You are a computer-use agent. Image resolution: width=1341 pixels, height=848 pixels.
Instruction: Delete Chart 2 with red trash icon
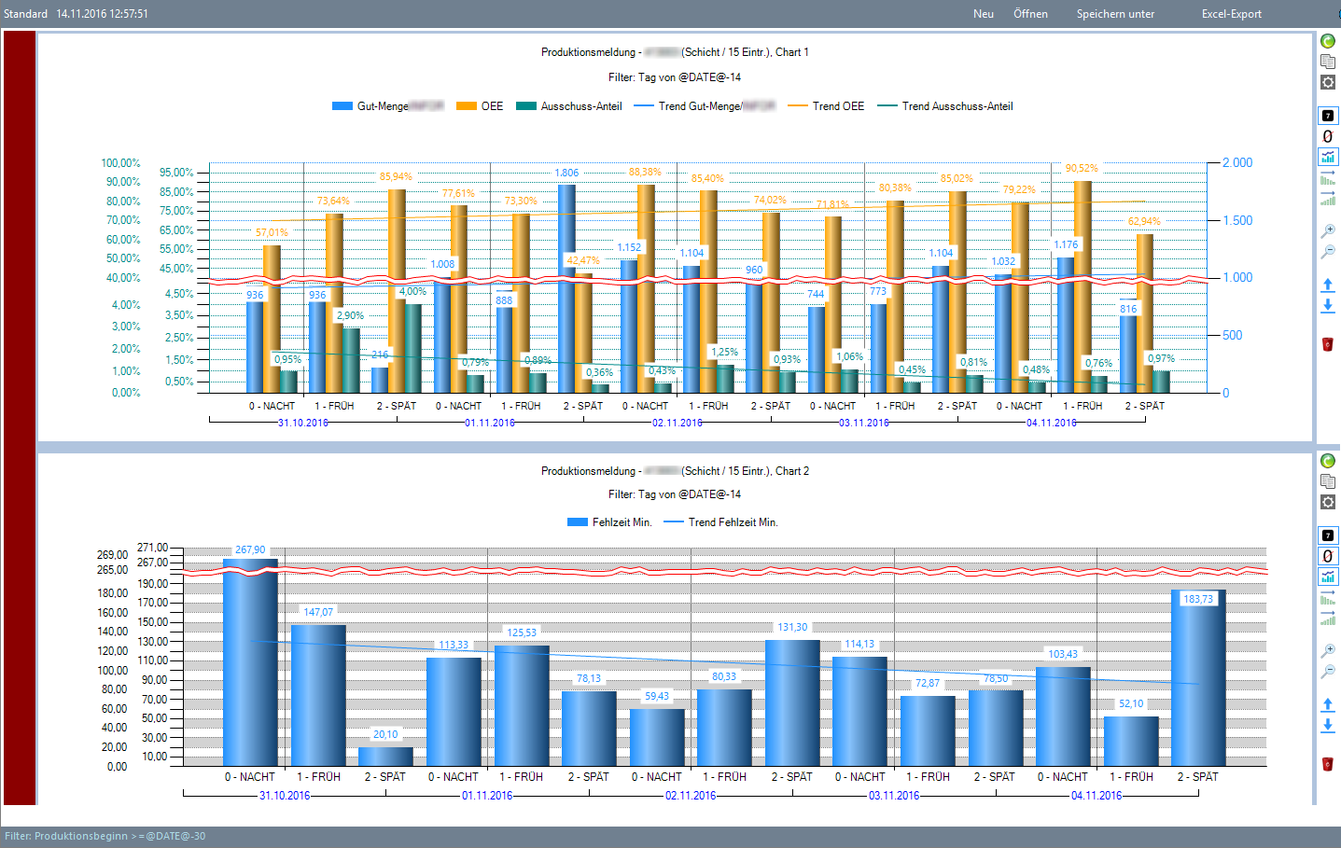pos(1328,764)
